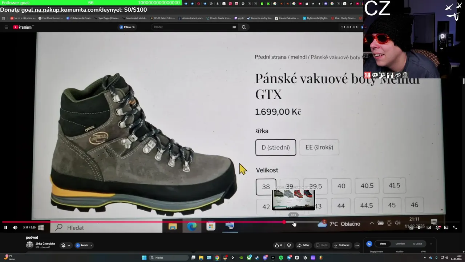Open the Windows Start menu
The image size is (465, 262).
click(x=144, y=258)
